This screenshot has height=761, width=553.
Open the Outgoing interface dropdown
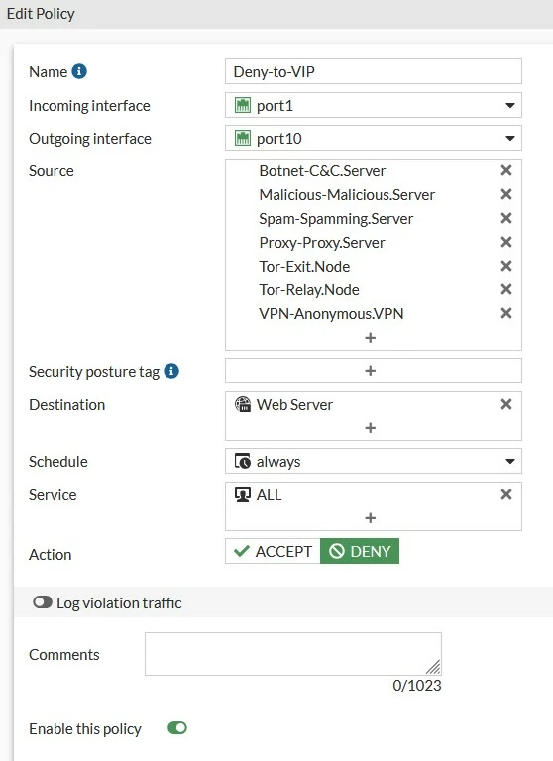[374, 138]
